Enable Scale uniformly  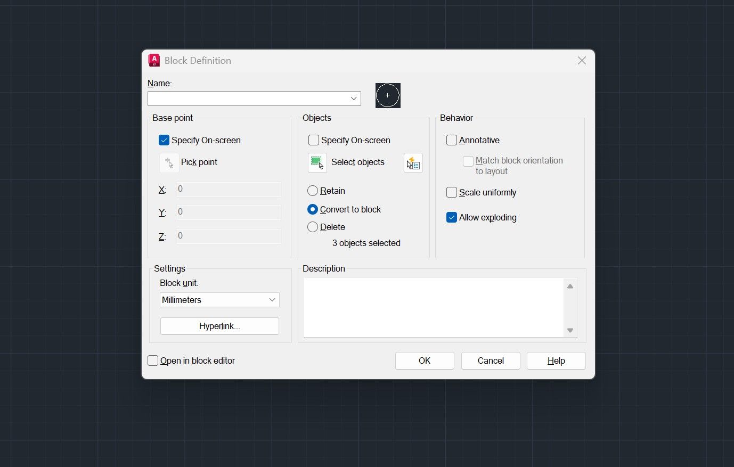451,192
